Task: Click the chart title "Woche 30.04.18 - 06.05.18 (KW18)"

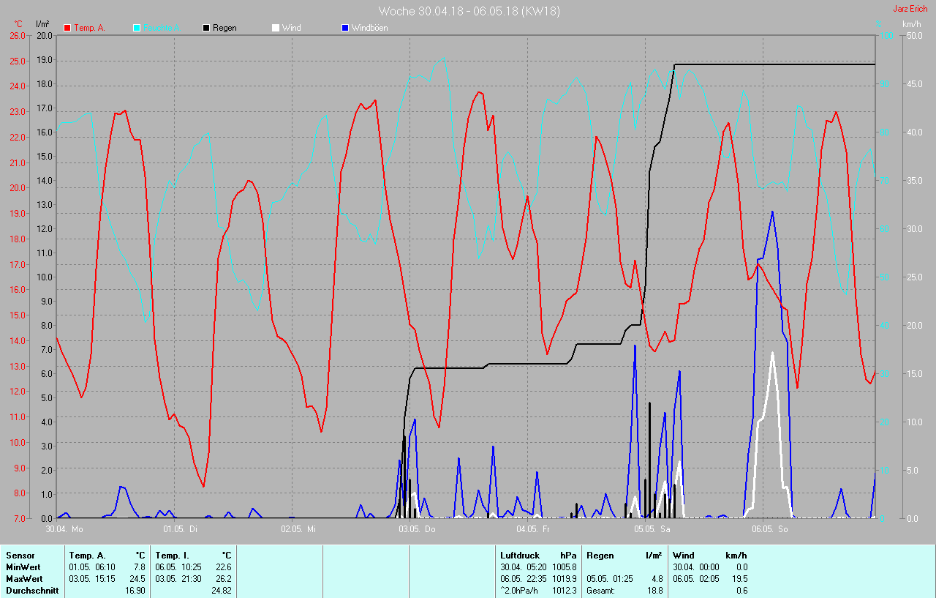Action: pos(469,11)
